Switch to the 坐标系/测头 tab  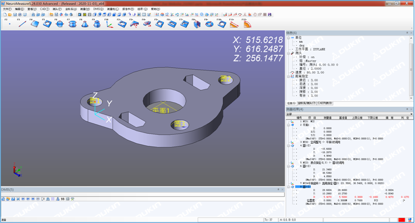(x=307, y=103)
